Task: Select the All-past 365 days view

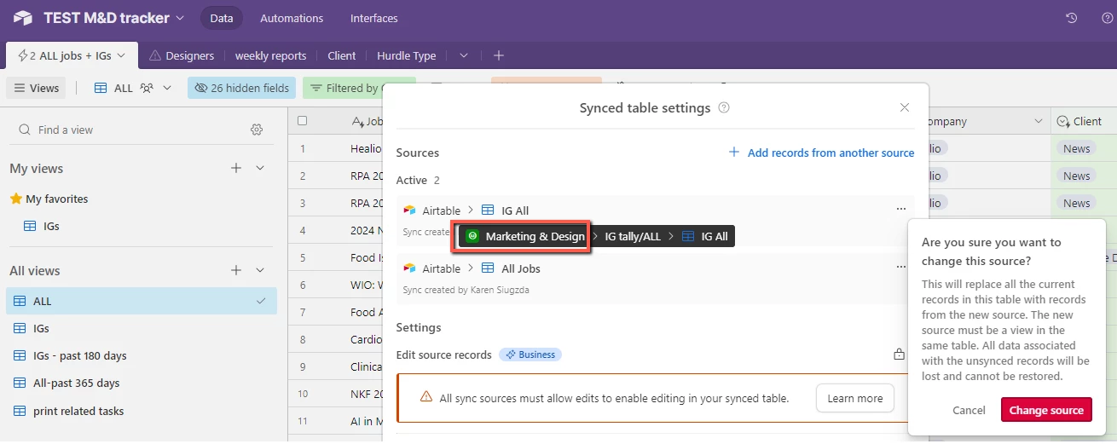Action: click(142, 383)
